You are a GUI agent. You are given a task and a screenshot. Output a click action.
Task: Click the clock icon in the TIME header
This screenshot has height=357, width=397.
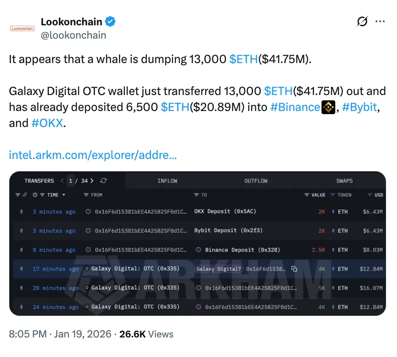click(35, 195)
